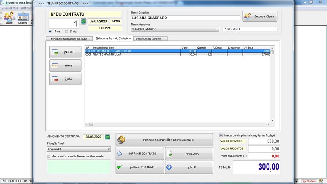Open AGENDA menu in main window

27,7
